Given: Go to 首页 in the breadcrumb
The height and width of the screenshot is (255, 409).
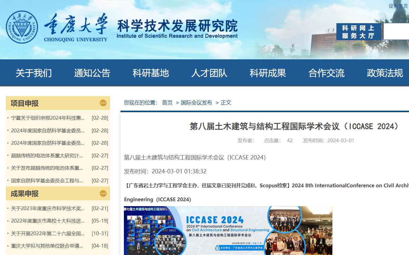Looking at the screenshot, I should pos(167,103).
